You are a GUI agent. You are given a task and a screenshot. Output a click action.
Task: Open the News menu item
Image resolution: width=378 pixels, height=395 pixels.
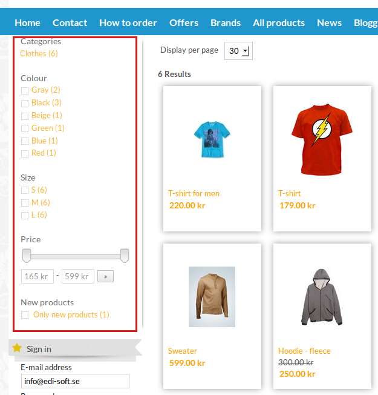pyautogui.click(x=329, y=23)
